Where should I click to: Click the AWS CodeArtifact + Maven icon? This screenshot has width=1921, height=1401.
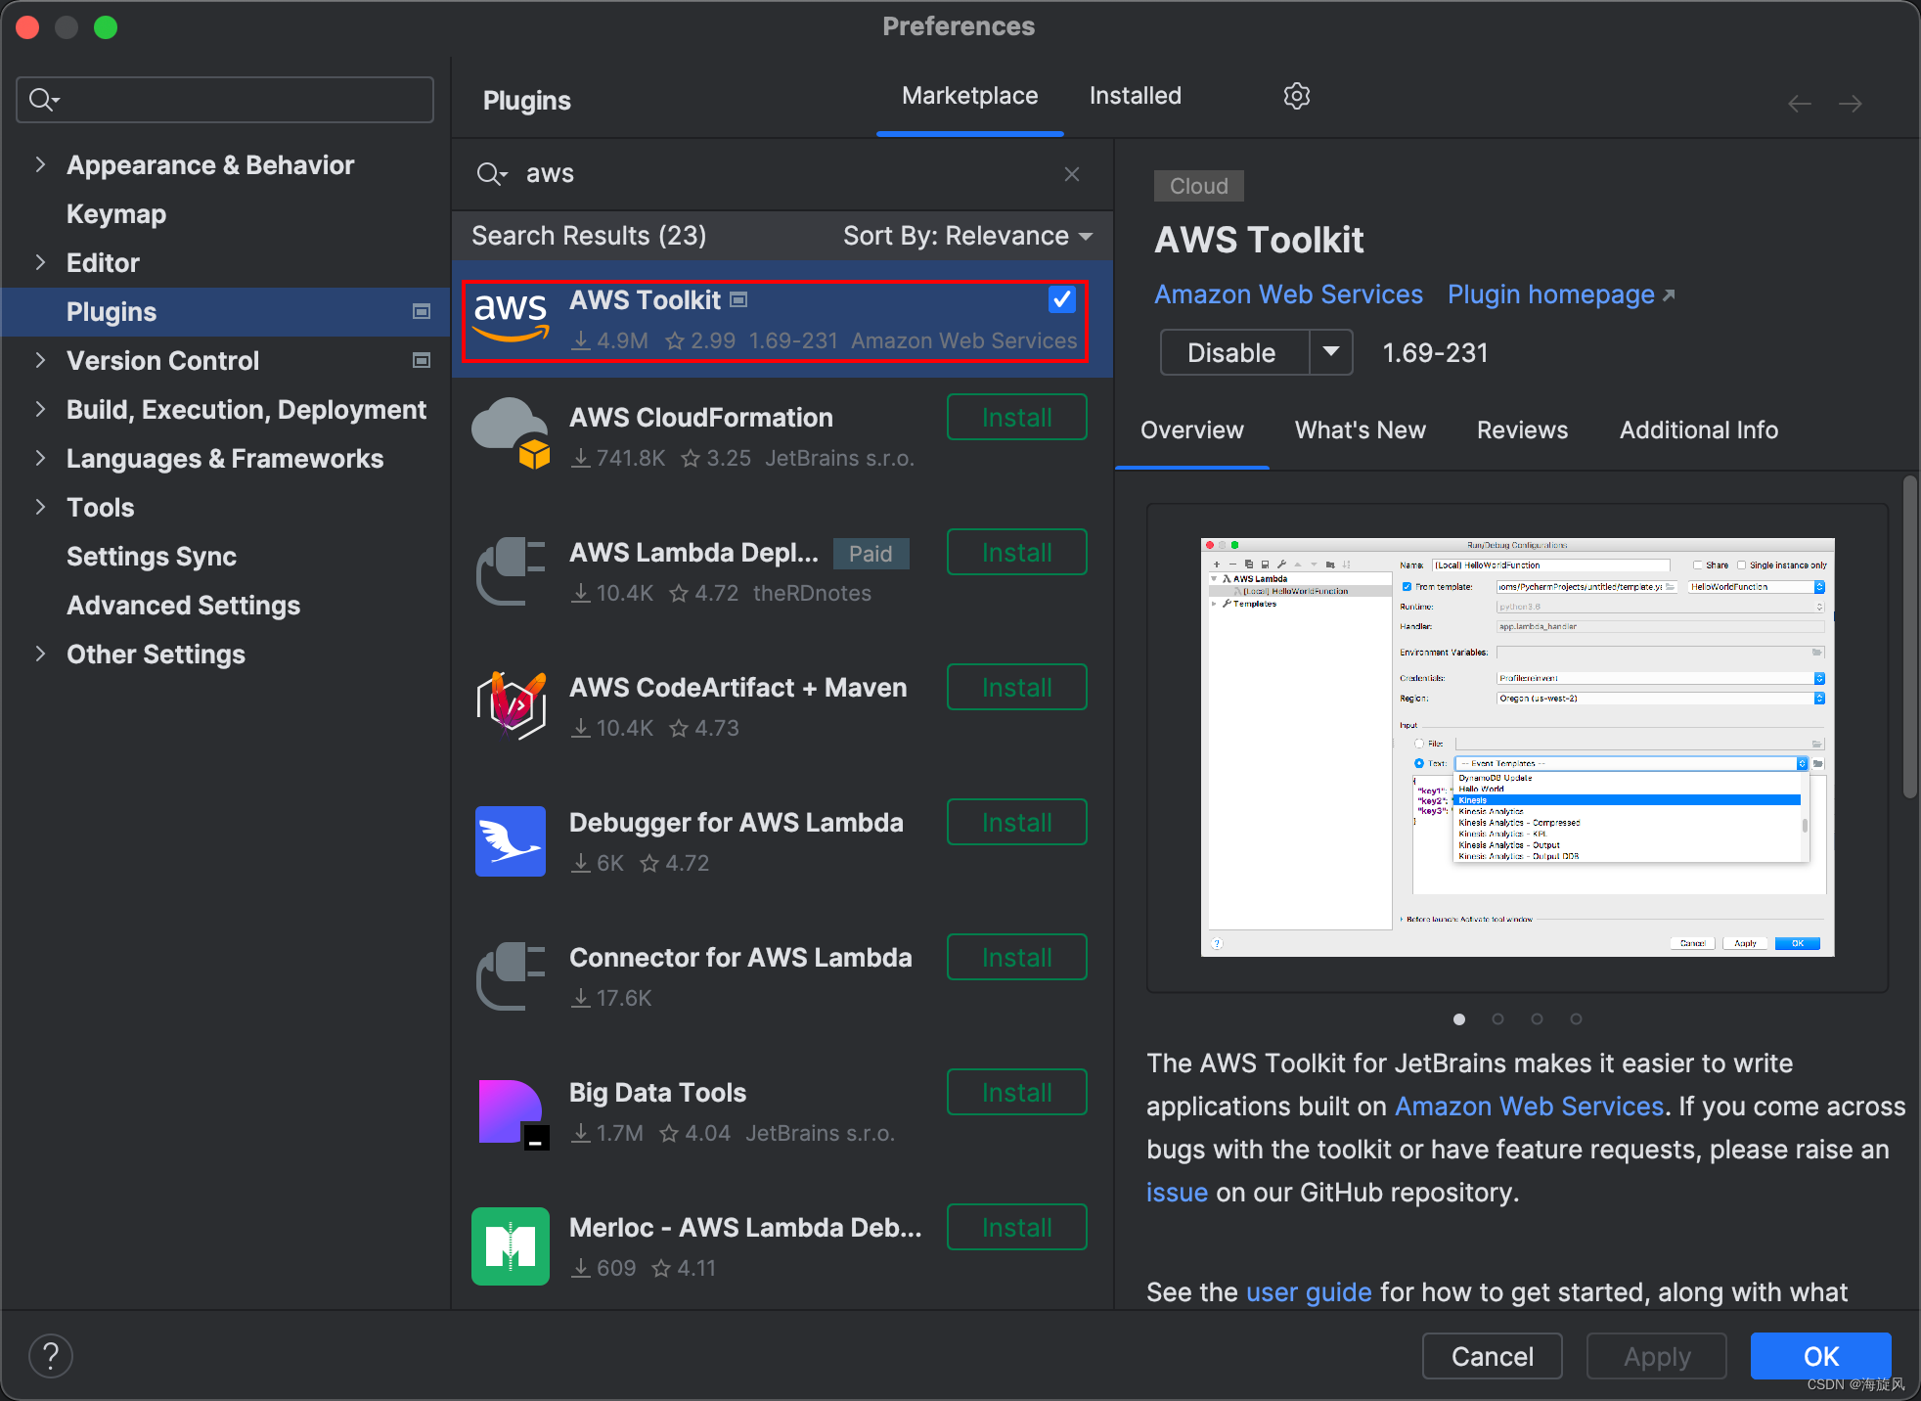tap(511, 705)
